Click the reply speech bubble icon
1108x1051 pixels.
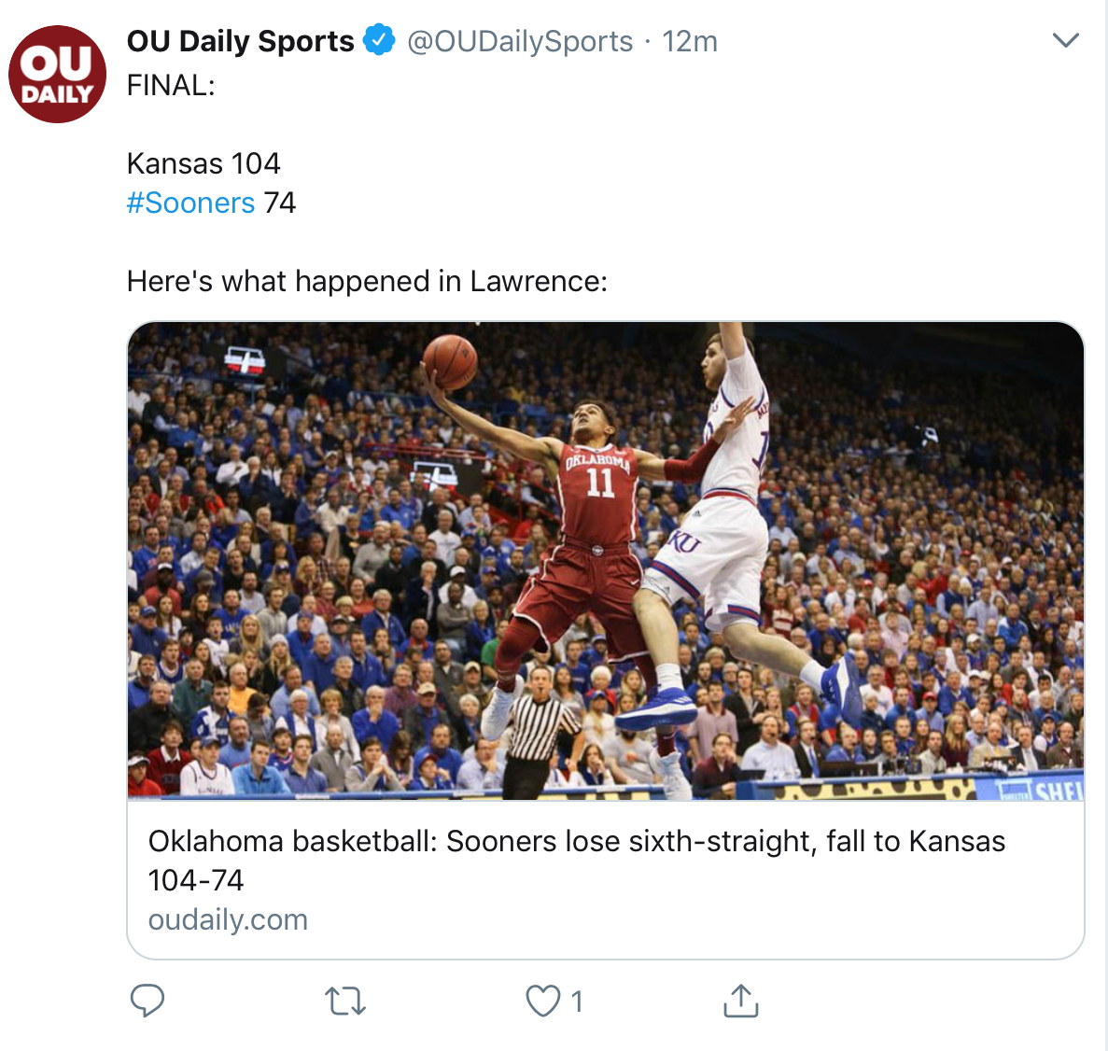(x=147, y=1001)
